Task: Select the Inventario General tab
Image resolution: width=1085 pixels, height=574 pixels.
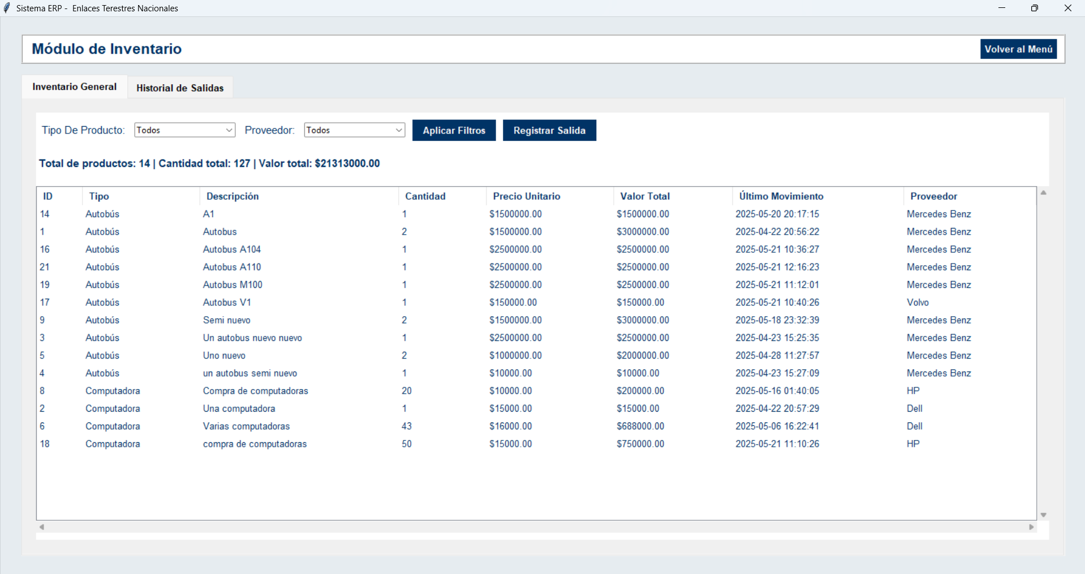Action: [x=75, y=87]
